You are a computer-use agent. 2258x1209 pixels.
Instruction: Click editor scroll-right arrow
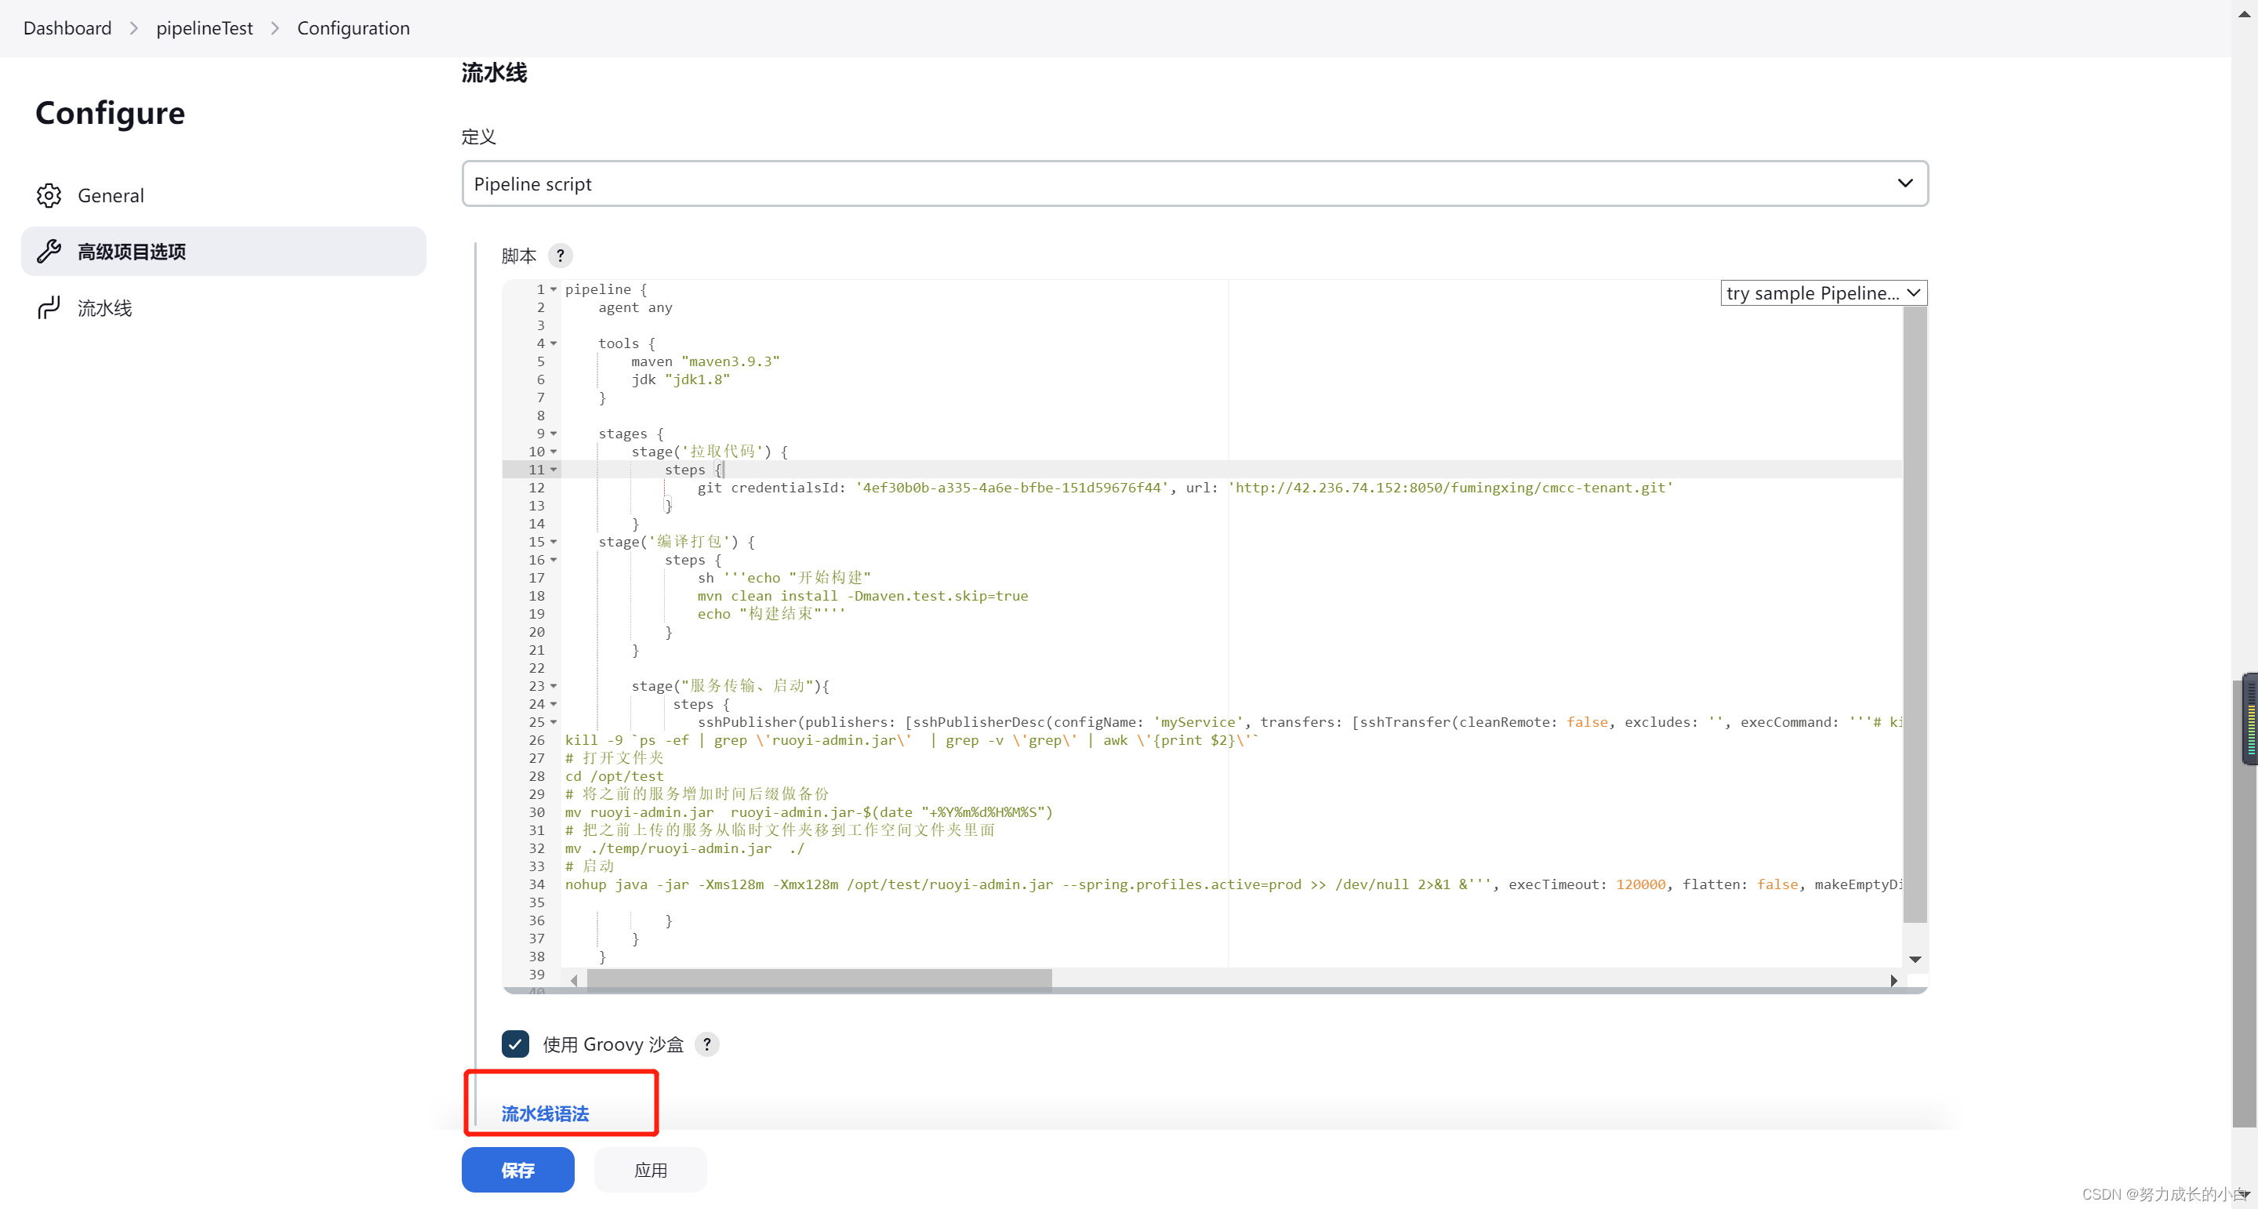pos(1893,980)
